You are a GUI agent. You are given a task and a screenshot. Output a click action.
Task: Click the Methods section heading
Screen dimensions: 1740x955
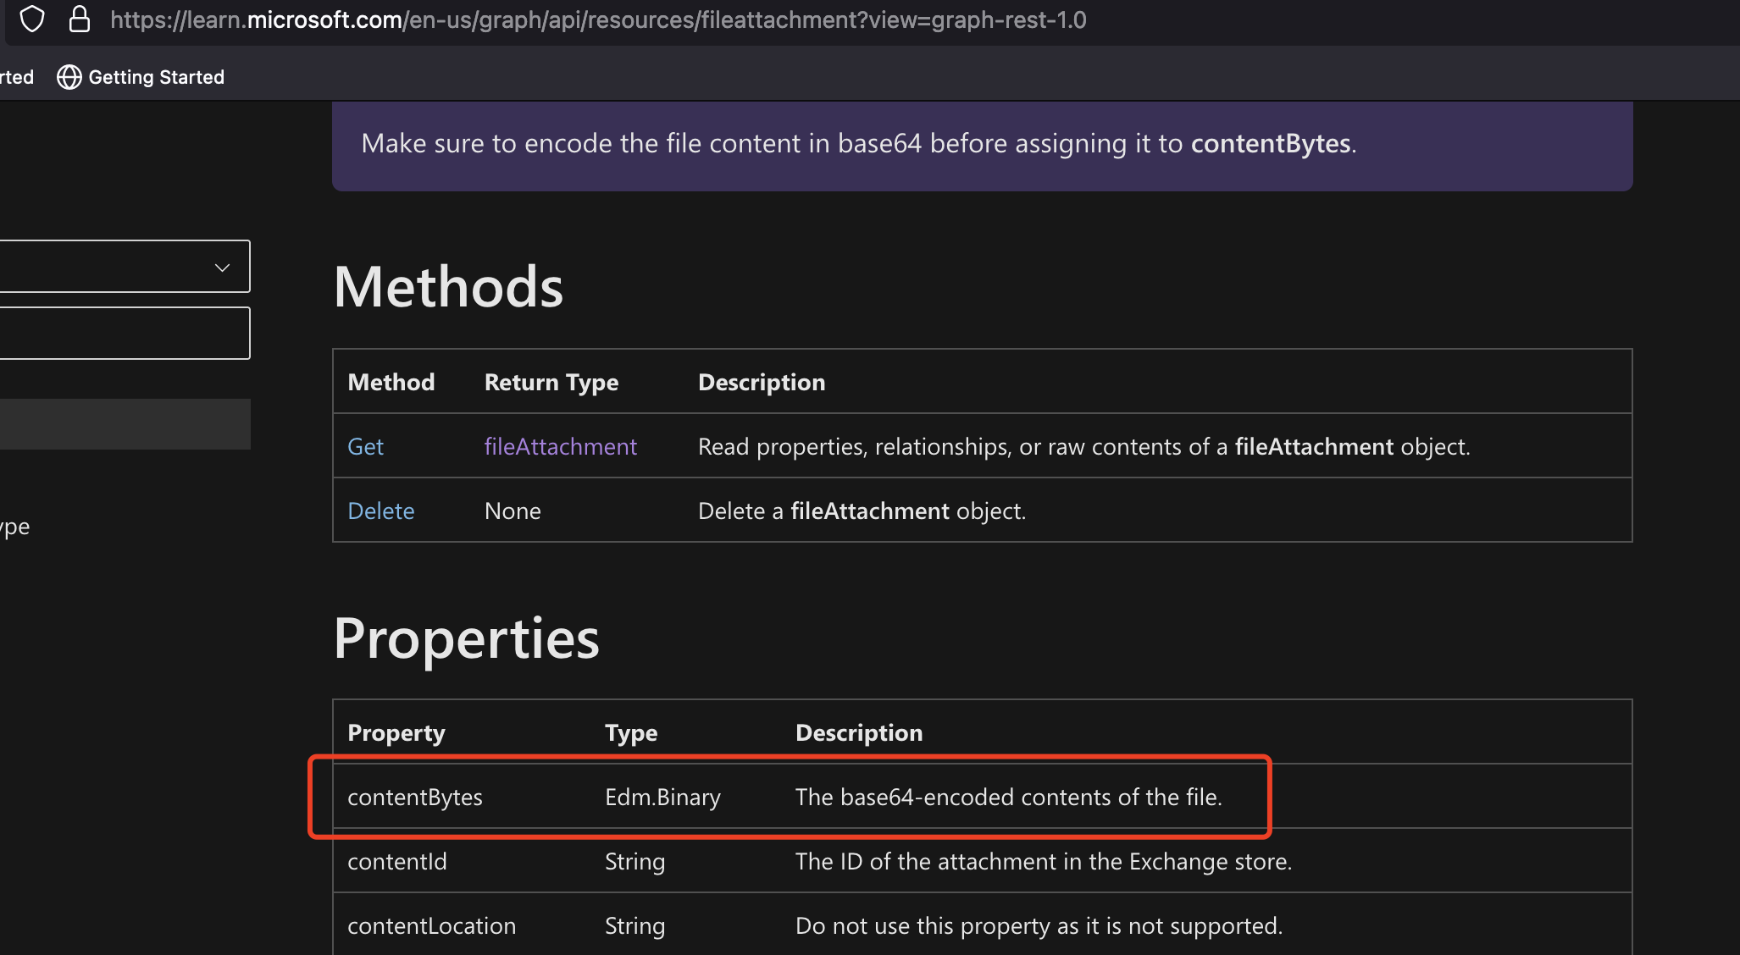(448, 286)
